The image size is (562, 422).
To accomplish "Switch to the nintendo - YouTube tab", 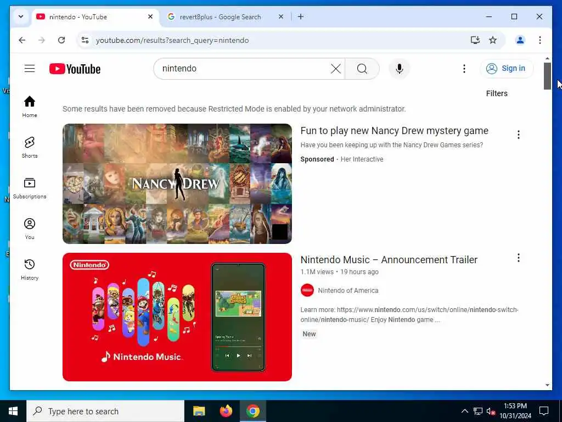I will [95, 17].
